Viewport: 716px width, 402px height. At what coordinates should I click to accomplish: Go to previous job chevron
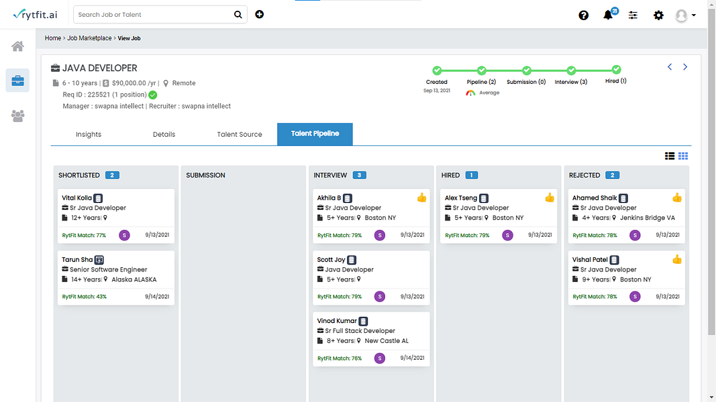(670, 67)
